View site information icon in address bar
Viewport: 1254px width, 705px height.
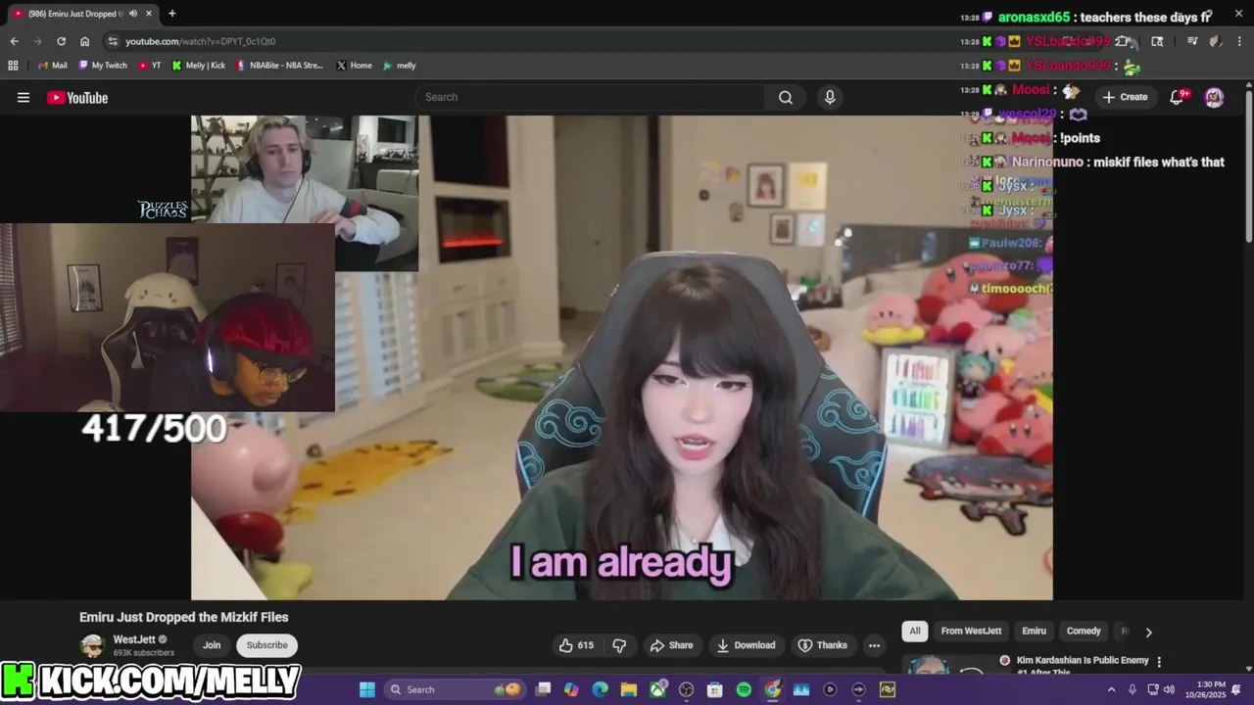point(113,41)
